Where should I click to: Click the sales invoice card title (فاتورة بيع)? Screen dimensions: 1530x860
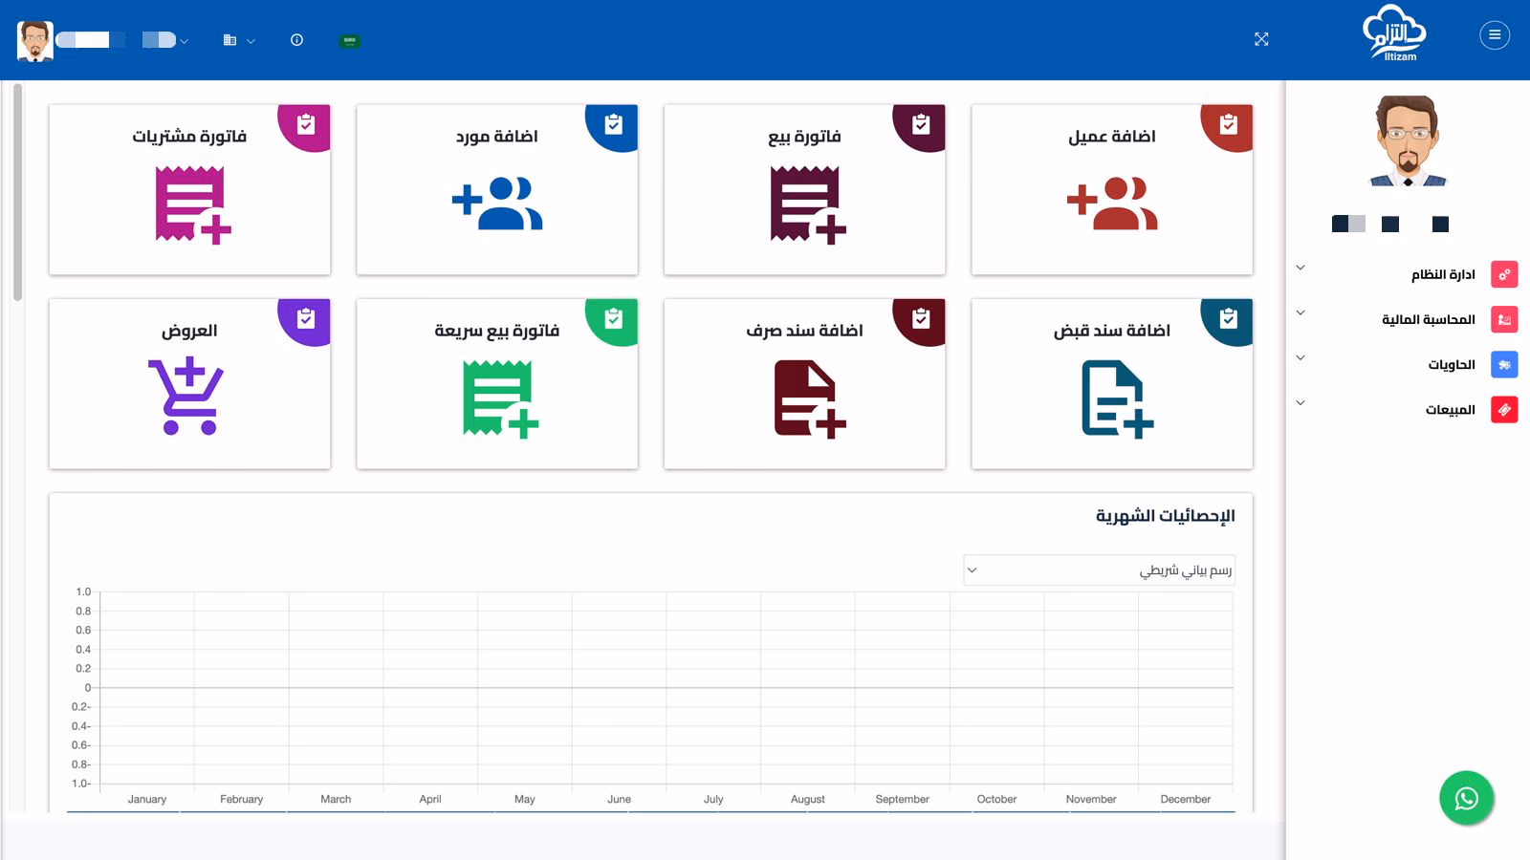(804, 137)
